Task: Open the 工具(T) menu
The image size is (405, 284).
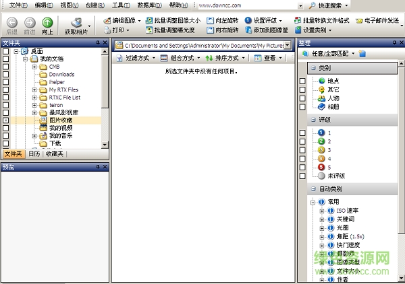Action: [121, 5]
